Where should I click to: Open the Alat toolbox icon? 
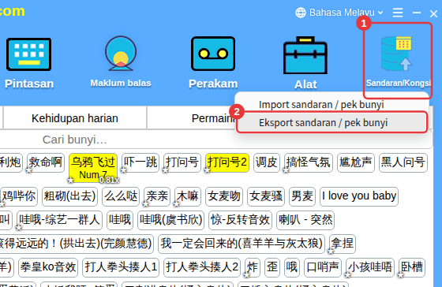point(305,55)
